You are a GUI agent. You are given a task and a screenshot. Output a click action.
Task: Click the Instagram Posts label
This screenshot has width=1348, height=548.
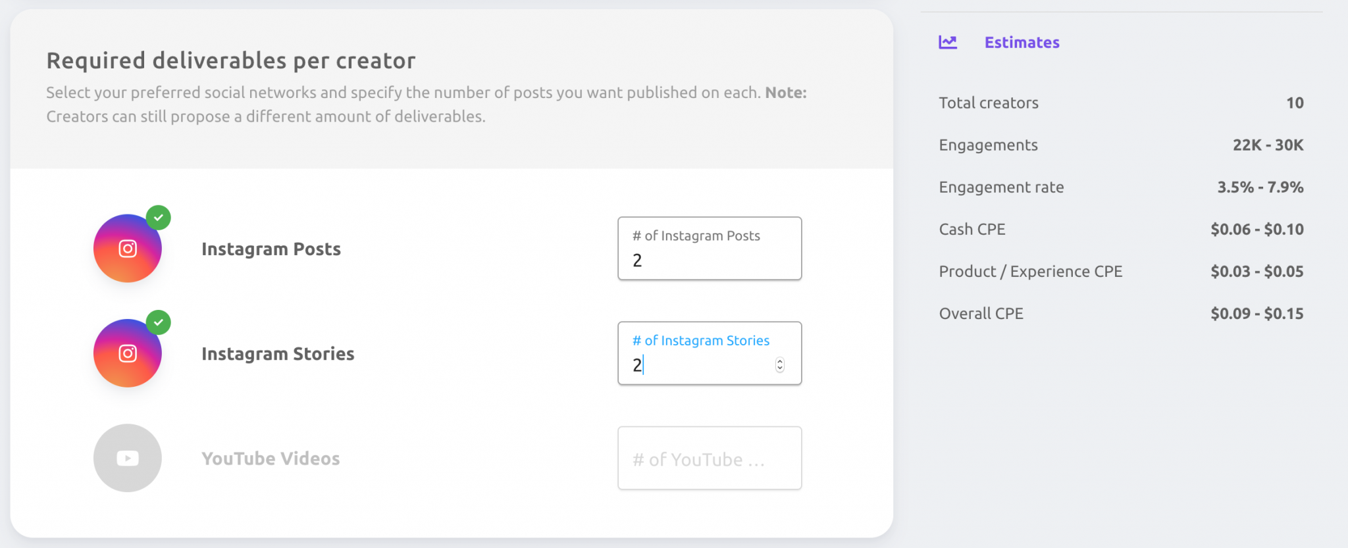pyautogui.click(x=271, y=249)
